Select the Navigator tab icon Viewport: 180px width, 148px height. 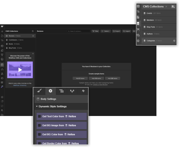tap(61, 91)
